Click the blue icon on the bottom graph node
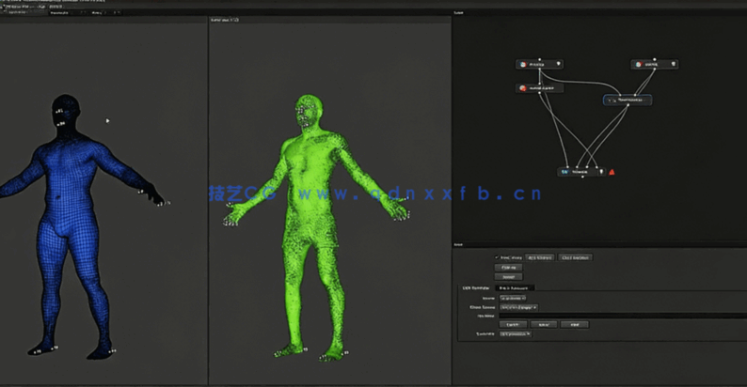Viewport: 747px width, 387px height. pyautogui.click(x=564, y=172)
